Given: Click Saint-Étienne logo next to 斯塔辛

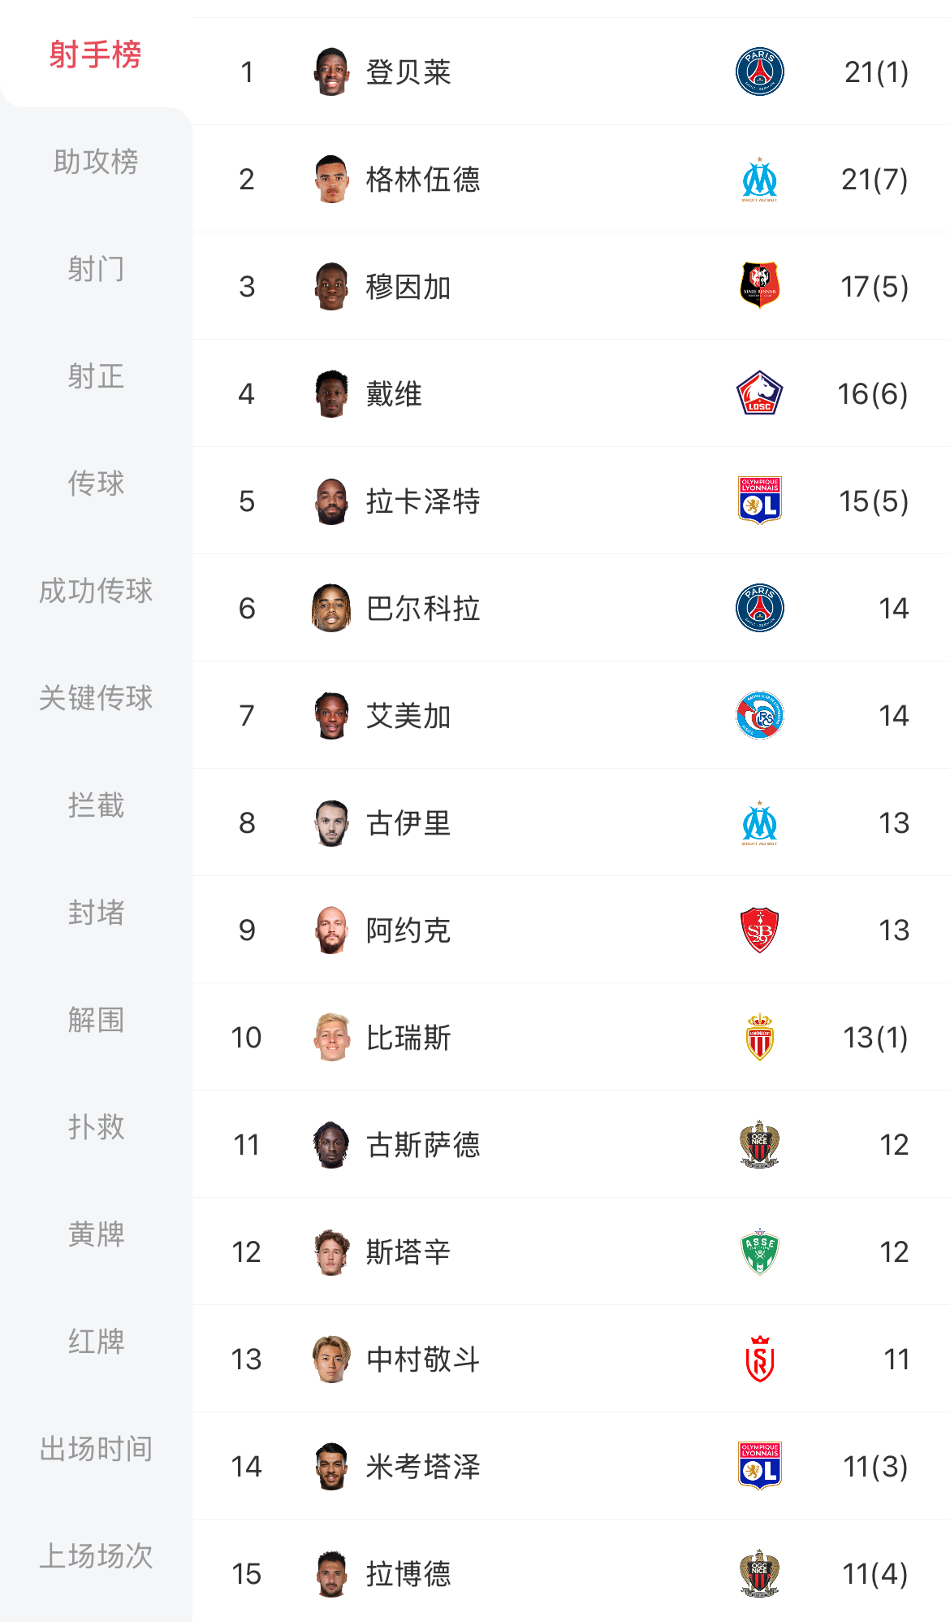Looking at the screenshot, I should click(x=759, y=1251).
